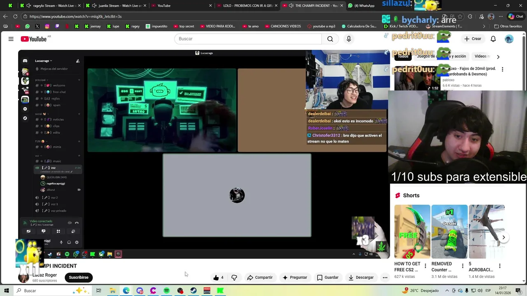This screenshot has width=527, height=296.
Task: Open the taskbar clock showing 23:17
Action: click(502, 291)
